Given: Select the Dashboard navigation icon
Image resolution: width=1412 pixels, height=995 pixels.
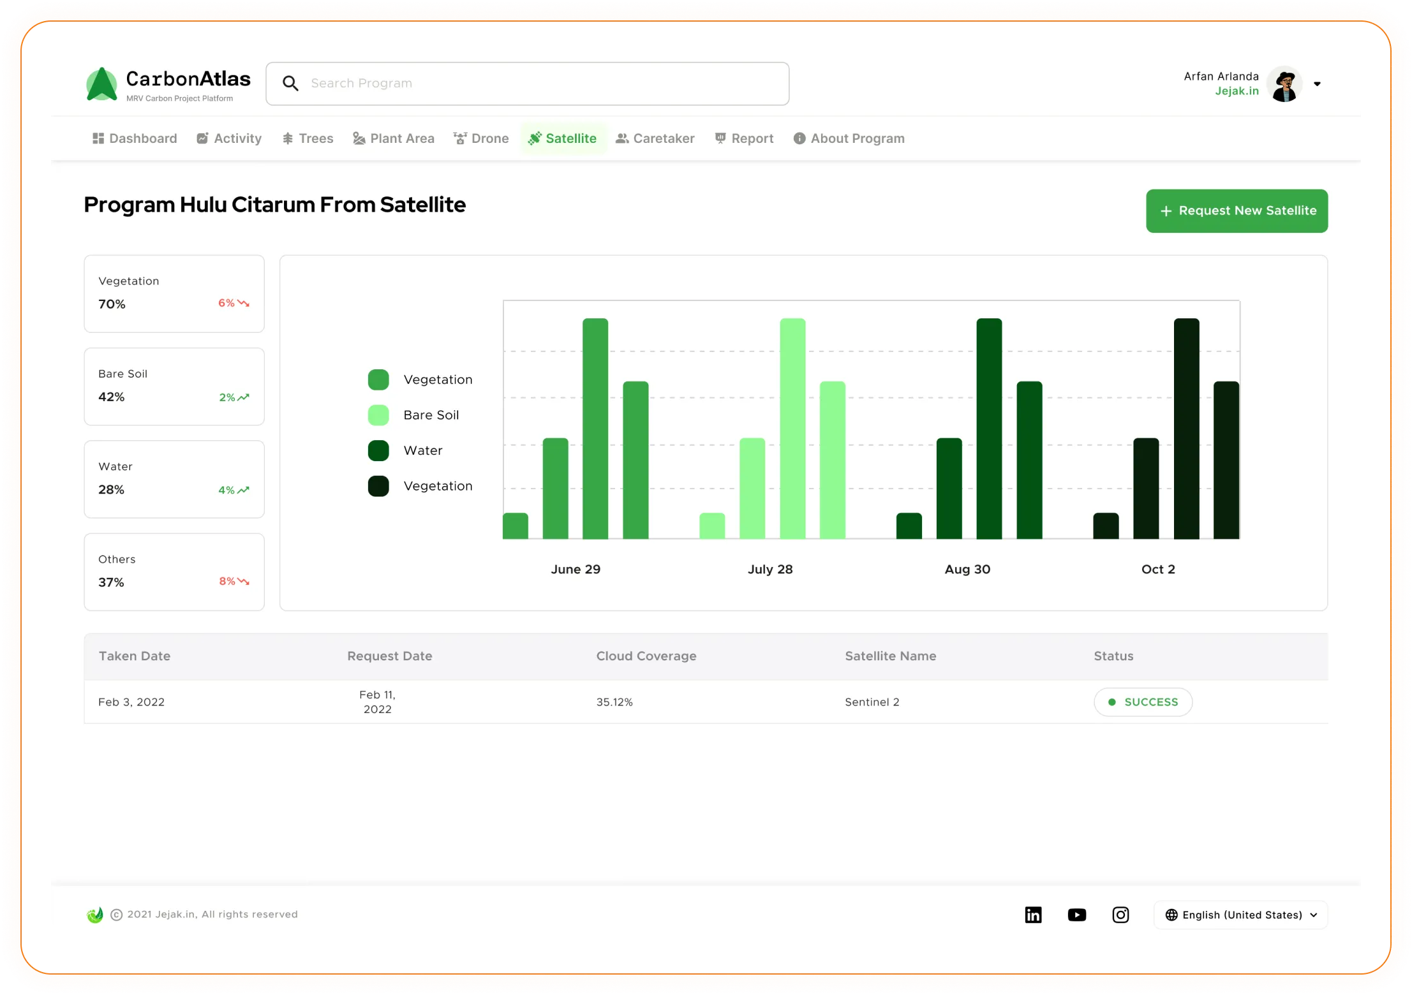Looking at the screenshot, I should coord(98,138).
